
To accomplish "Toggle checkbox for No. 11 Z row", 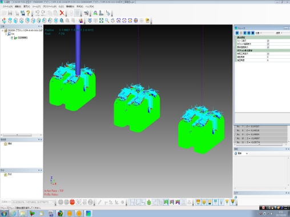I will [x=235, y=142].
